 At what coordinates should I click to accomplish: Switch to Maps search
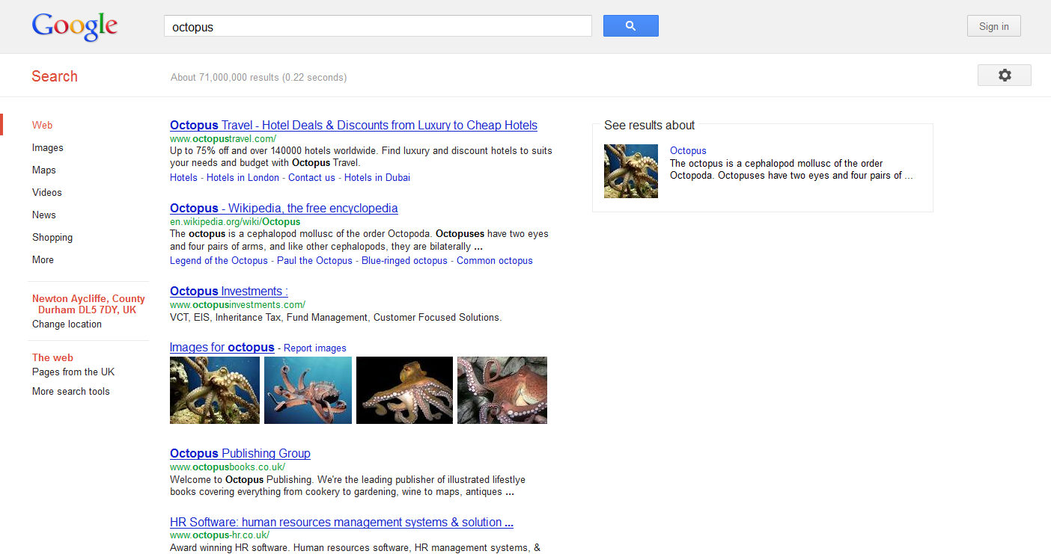tap(44, 170)
